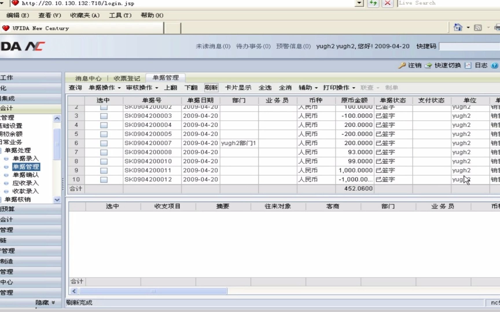Image resolution: width=500 pixels, height=312 pixels.
Task: Select checkbox for SK0904200003
Action: 104,116
